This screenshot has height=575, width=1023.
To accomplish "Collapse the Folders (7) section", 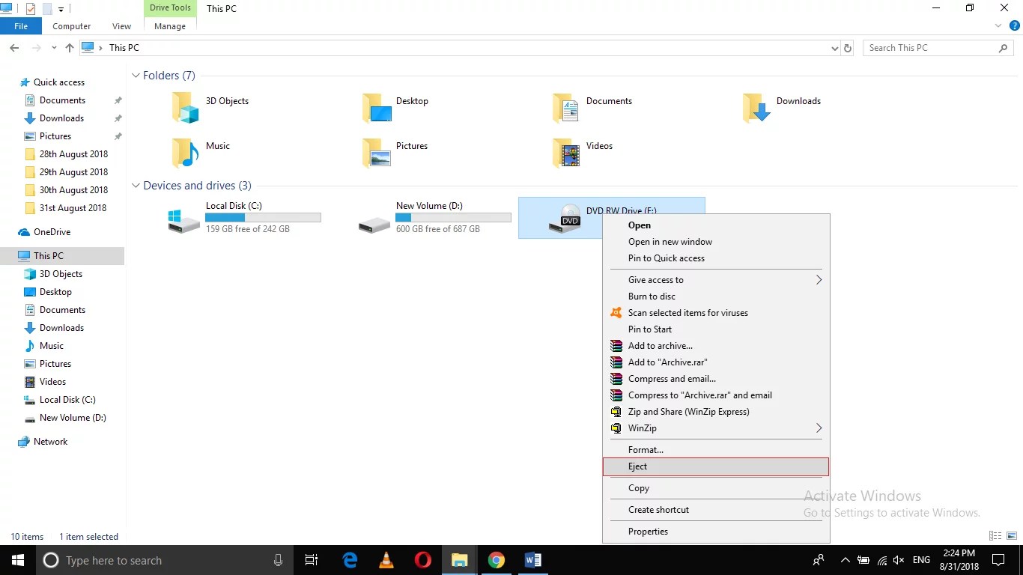I will pyautogui.click(x=136, y=75).
